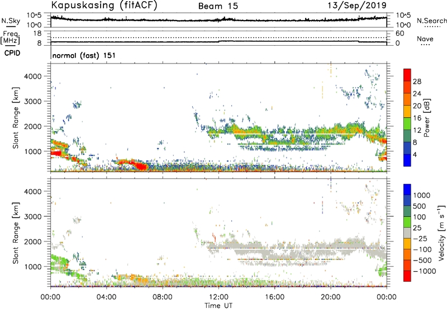Click the "3000" tick on the velocity panel
Image resolution: width=447 pixels, height=309 pixels.
[32, 216]
